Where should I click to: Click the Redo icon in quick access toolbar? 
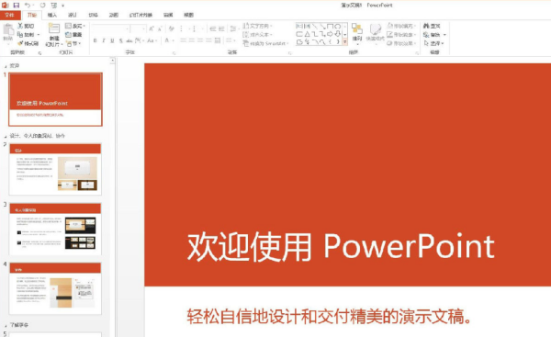coord(42,6)
